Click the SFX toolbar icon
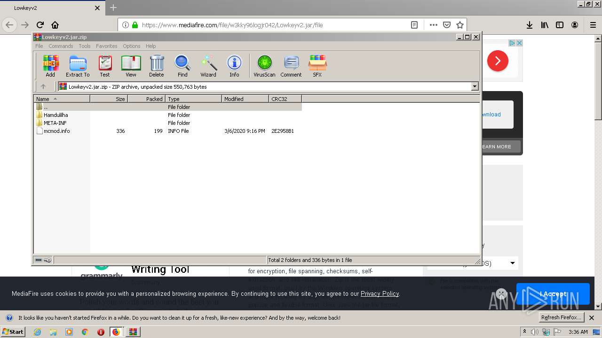This screenshot has width=602, height=338. click(317, 66)
